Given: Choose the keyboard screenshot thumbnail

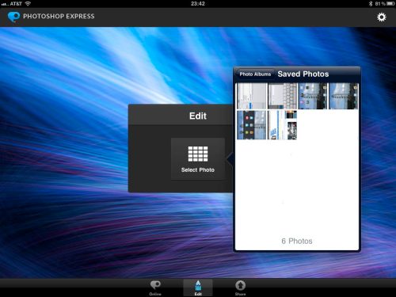Looking at the screenshot, I should click(283, 96).
